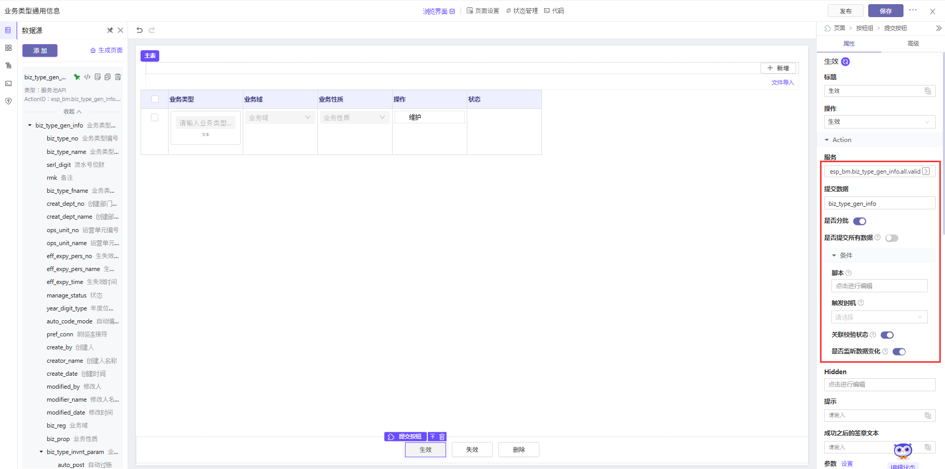Viewport: 945px width, 469px height.
Task: Click the 脚本 edit input field
Action: pos(879,286)
